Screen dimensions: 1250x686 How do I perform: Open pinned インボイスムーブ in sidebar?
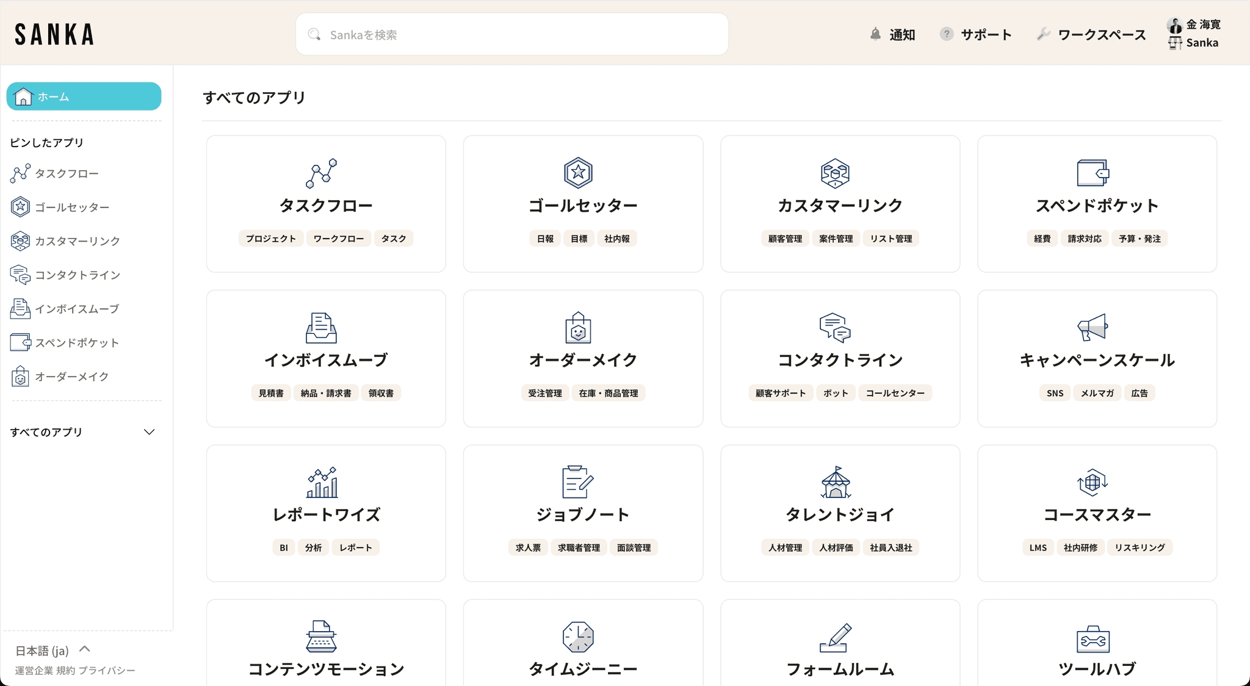tap(76, 309)
